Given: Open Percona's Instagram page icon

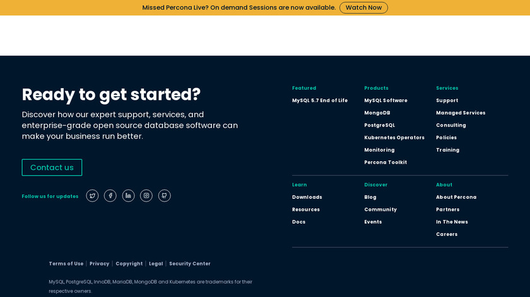Looking at the screenshot, I should point(146,196).
